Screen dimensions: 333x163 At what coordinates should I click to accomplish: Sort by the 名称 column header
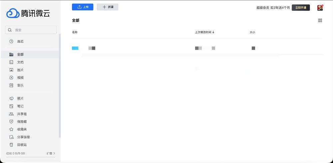coord(75,32)
